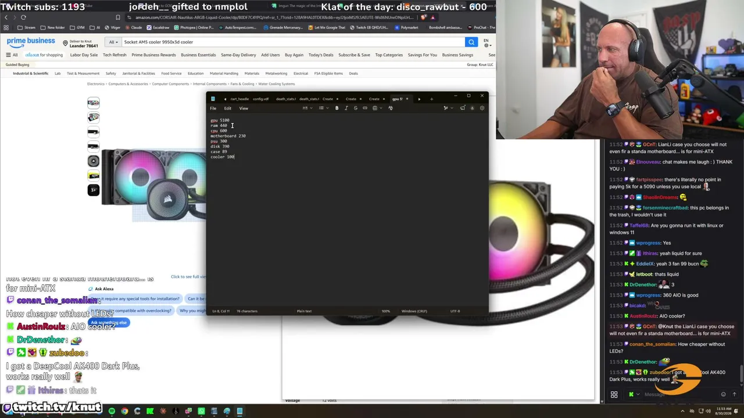Click the Amazon search magnifier button

pyautogui.click(x=471, y=42)
